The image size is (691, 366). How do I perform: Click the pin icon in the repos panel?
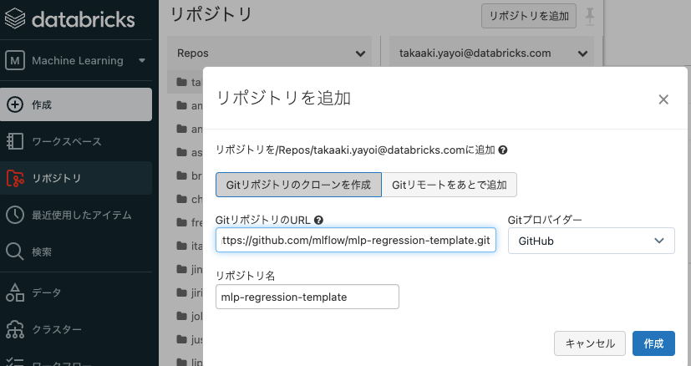(x=590, y=17)
